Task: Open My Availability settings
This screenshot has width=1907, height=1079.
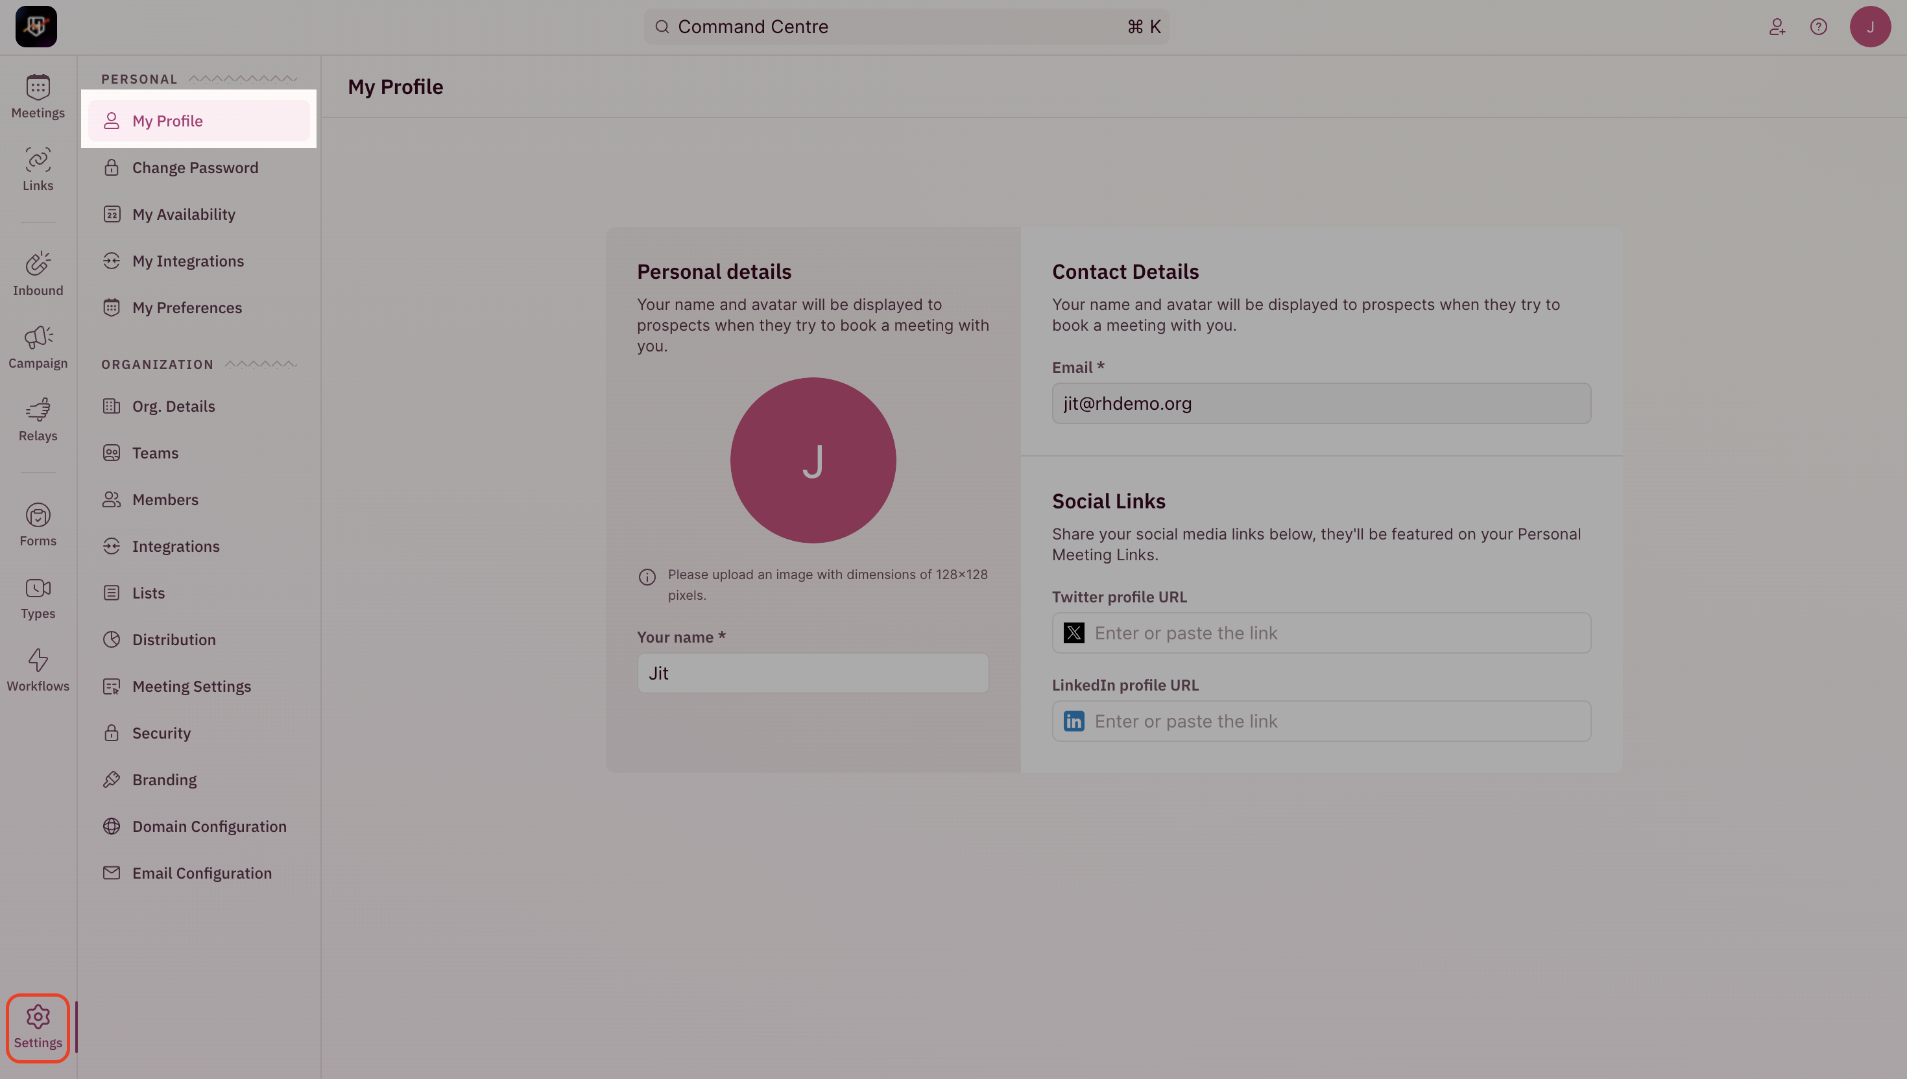Action: point(198,214)
